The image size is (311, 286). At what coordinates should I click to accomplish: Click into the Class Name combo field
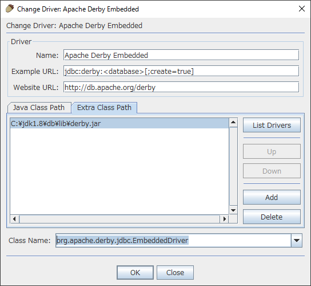click(x=173, y=241)
